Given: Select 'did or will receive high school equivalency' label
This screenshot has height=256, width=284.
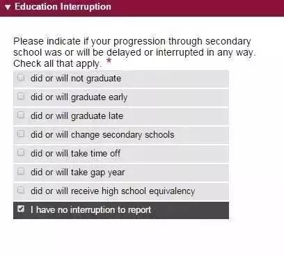Looking at the screenshot, I should click(113, 191).
